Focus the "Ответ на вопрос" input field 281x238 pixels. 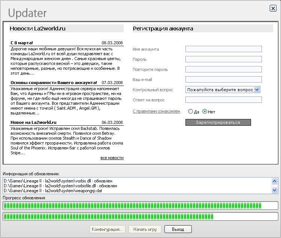223,100
